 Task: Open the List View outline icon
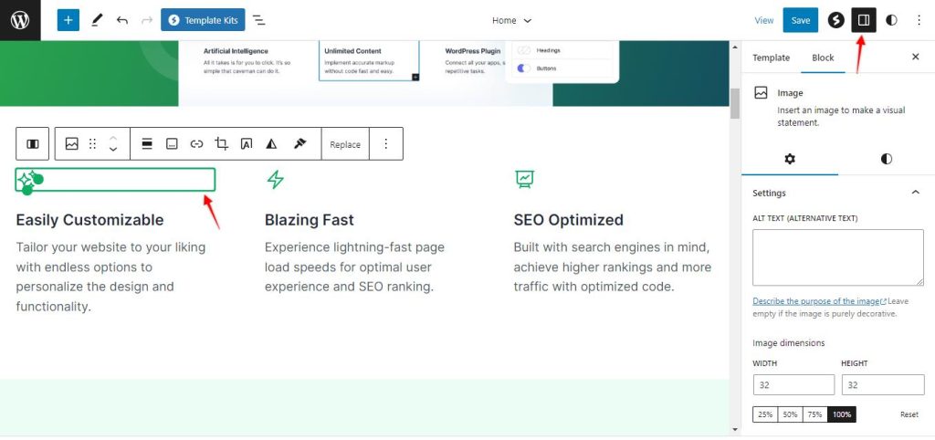(x=259, y=20)
